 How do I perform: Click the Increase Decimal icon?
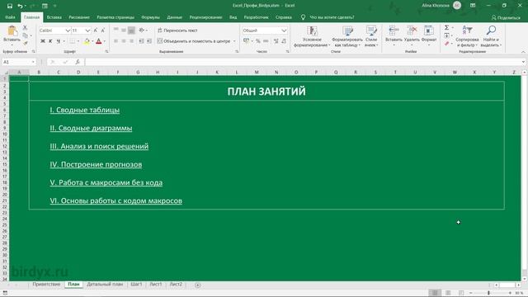point(276,41)
